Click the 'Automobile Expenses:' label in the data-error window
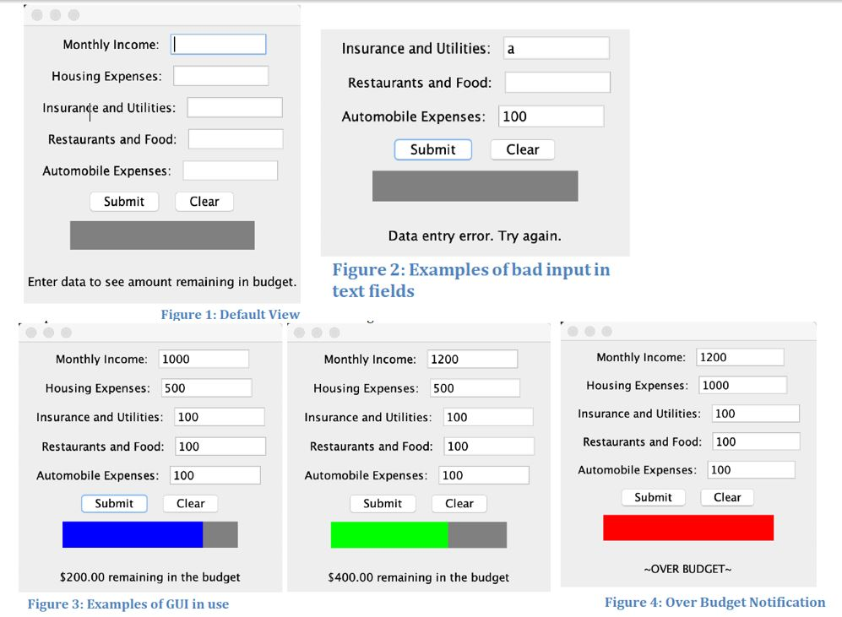Viewport: 842px width, 617px height. pyautogui.click(x=414, y=117)
